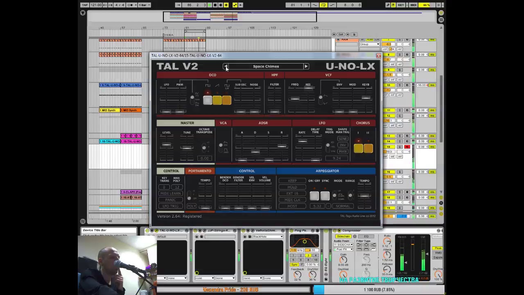Click the Compressor EQ button

[x=366, y=236]
